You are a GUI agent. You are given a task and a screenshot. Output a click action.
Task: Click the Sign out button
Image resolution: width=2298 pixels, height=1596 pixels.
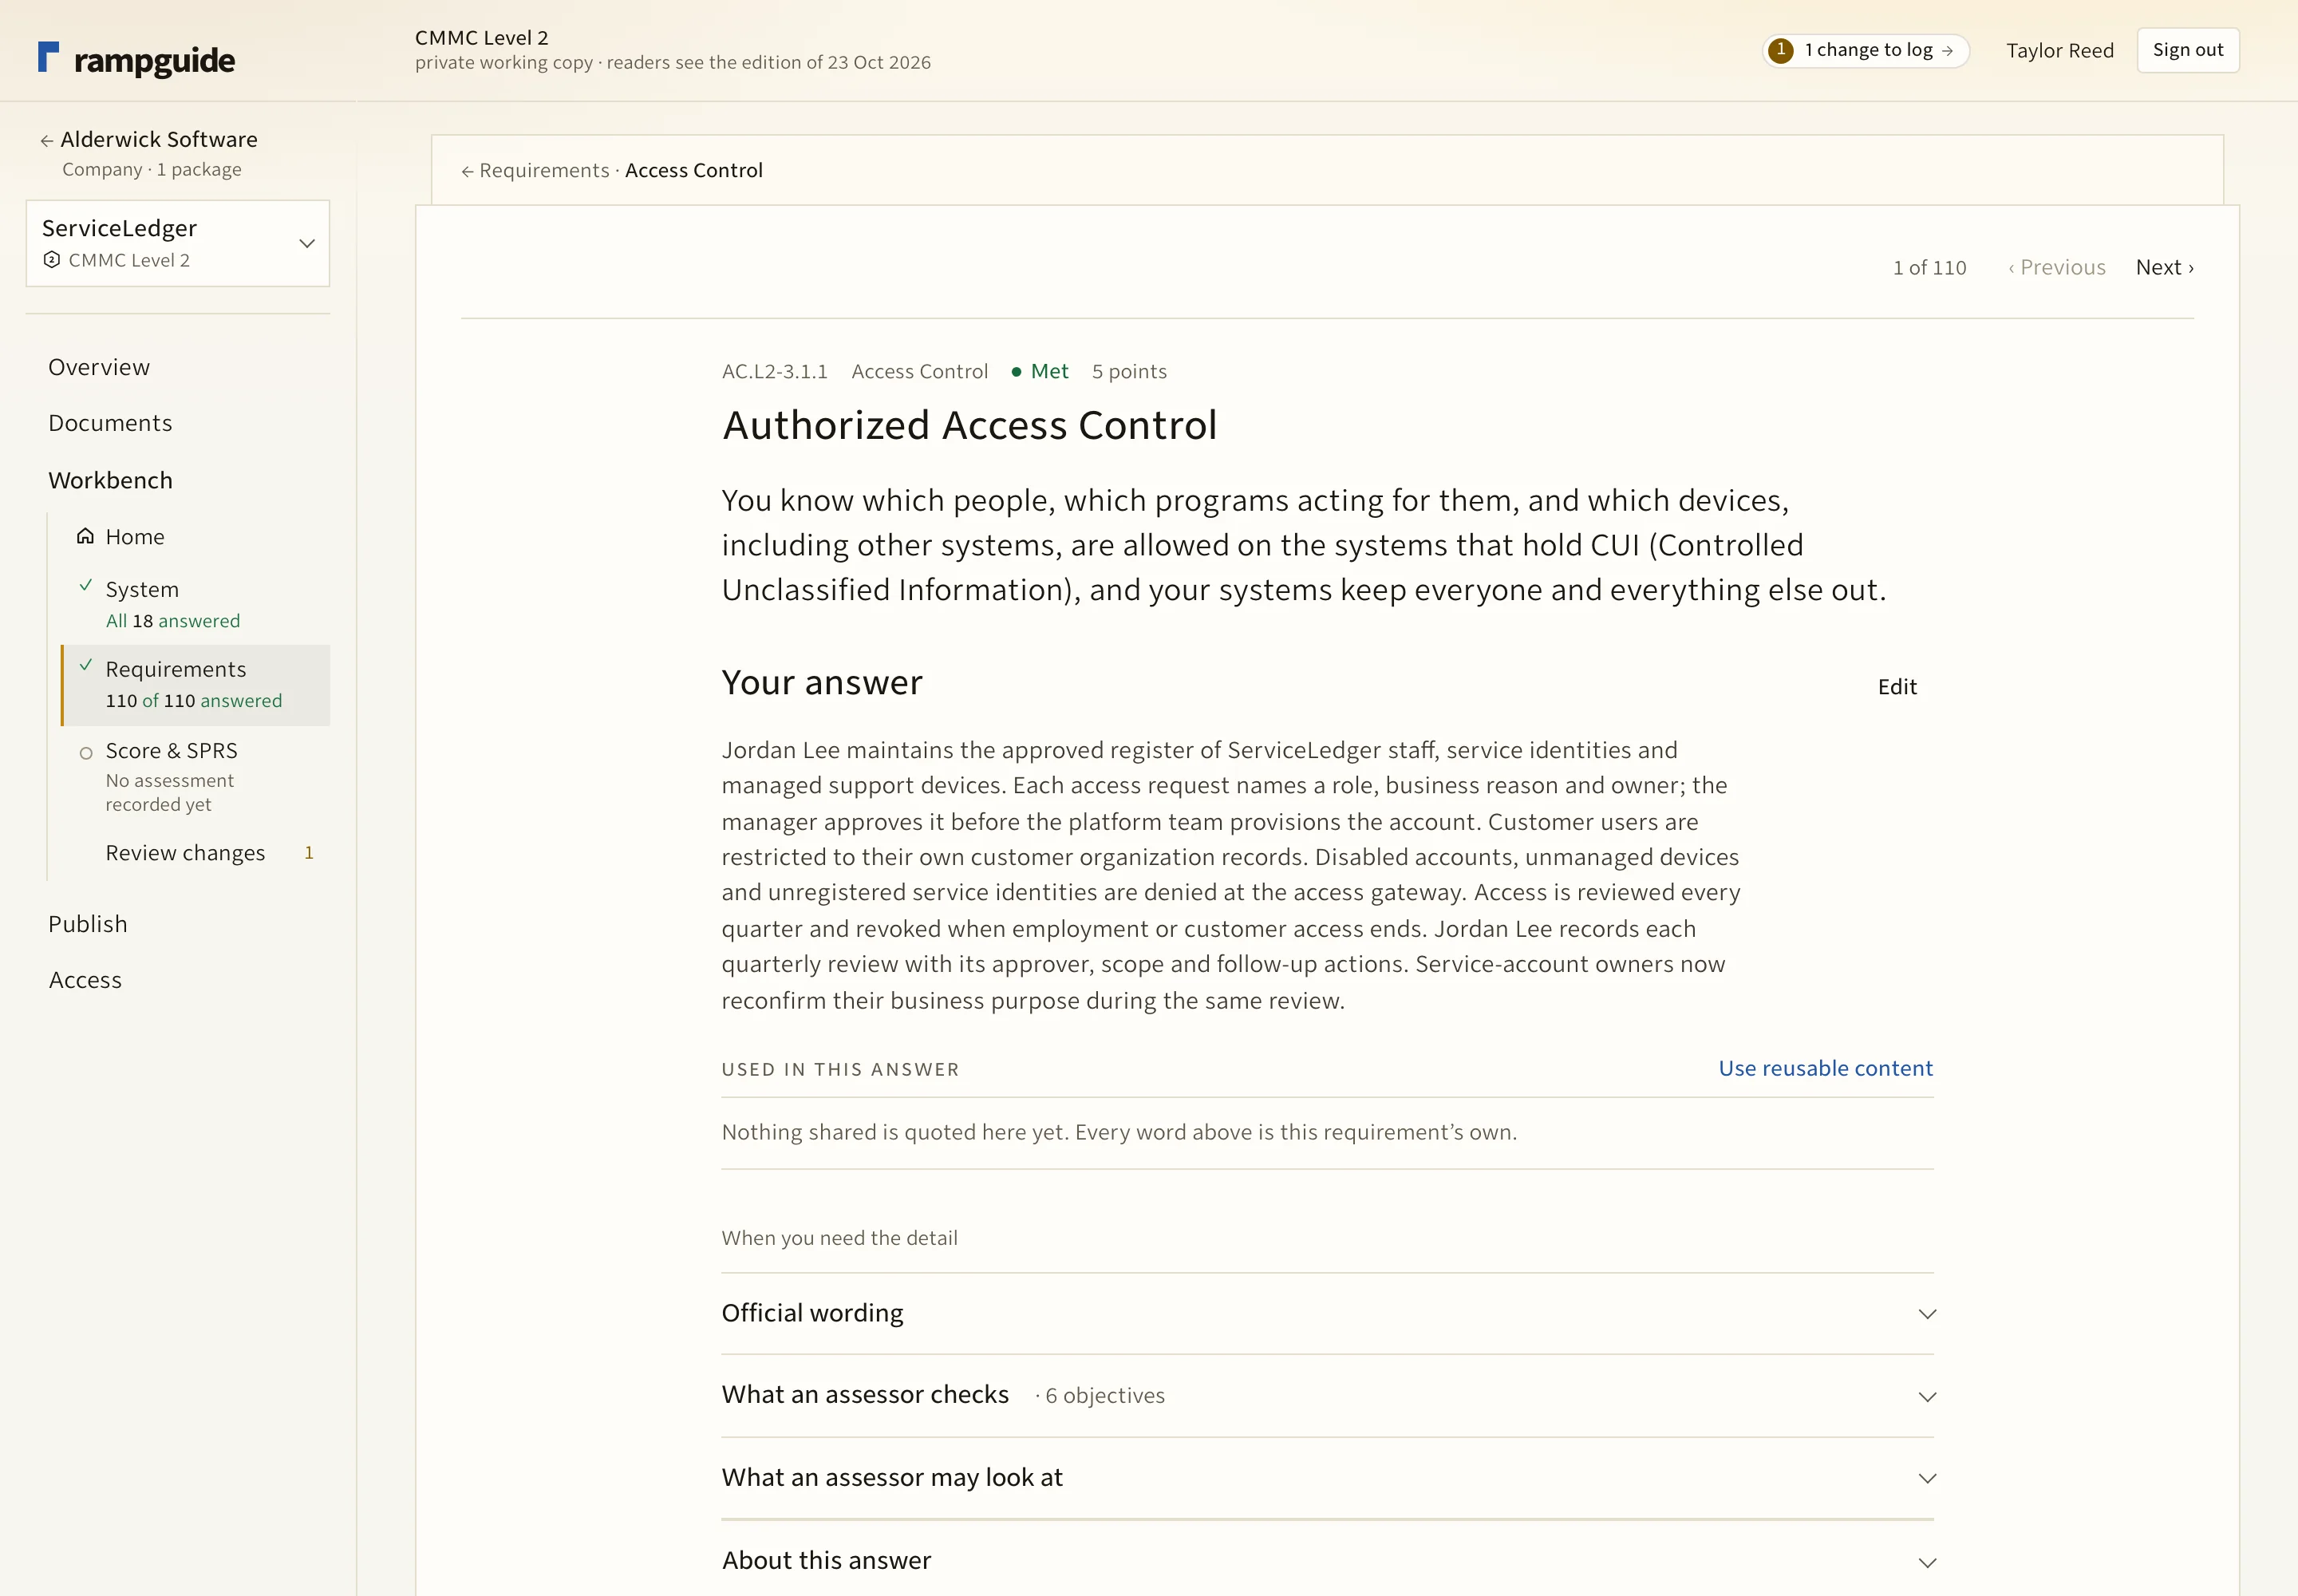[x=2188, y=50]
